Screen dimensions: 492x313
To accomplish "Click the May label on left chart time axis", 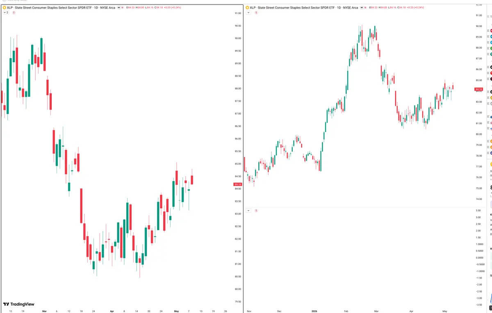I will coord(177,311).
